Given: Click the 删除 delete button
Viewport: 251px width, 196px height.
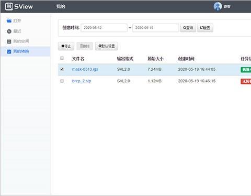Looking at the screenshot, I should 85,46.
